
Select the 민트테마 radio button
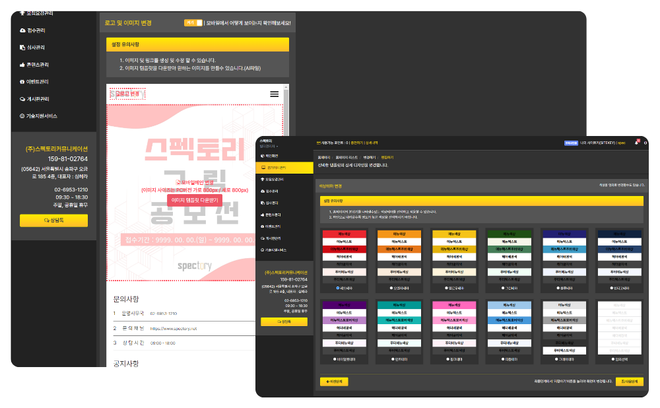pyautogui.click(x=392, y=359)
